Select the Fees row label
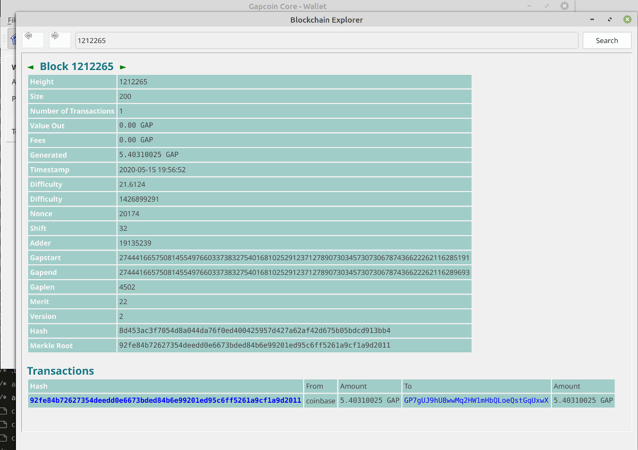638x450 pixels. 38,141
